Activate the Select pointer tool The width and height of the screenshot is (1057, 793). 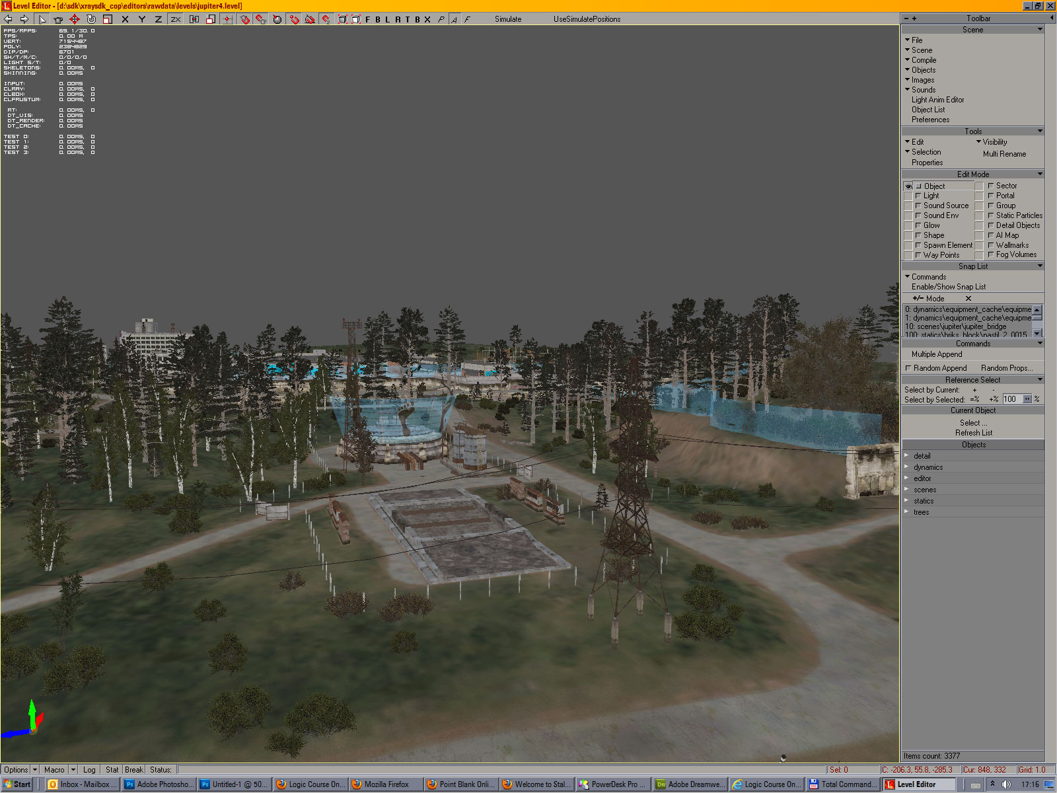coord(42,19)
